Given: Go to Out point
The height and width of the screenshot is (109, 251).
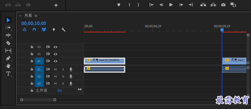Looking at the screenshot, I should pyautogui.click(x=191, y=5).
